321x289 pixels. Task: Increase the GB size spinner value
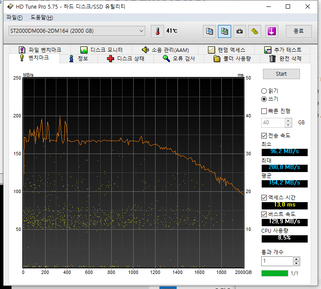tap(288, 121)
